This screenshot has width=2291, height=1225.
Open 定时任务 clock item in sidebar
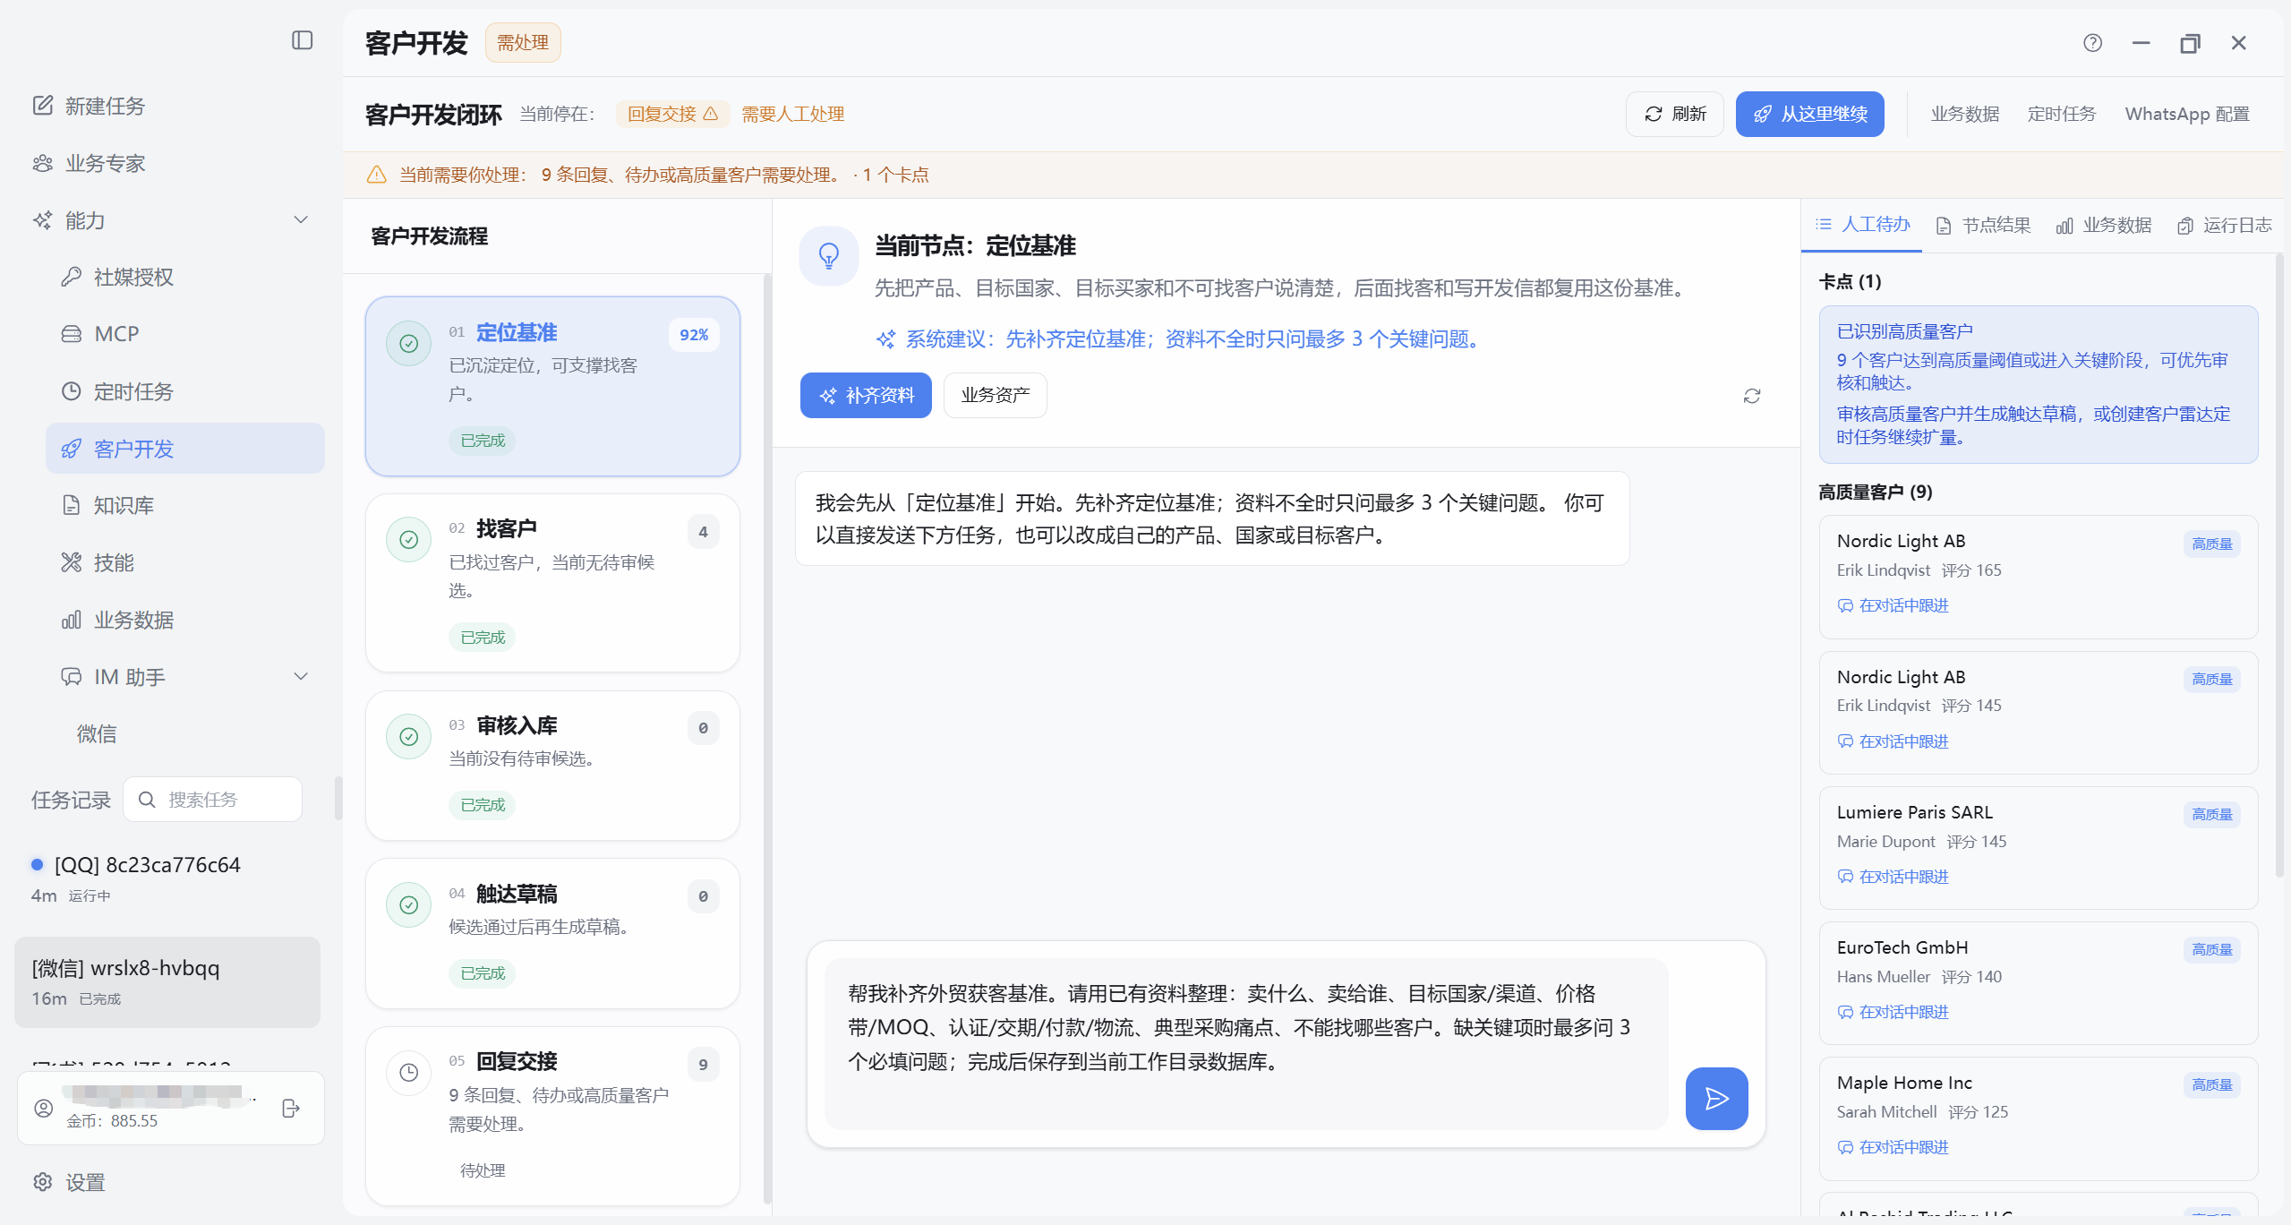(117, 391)
